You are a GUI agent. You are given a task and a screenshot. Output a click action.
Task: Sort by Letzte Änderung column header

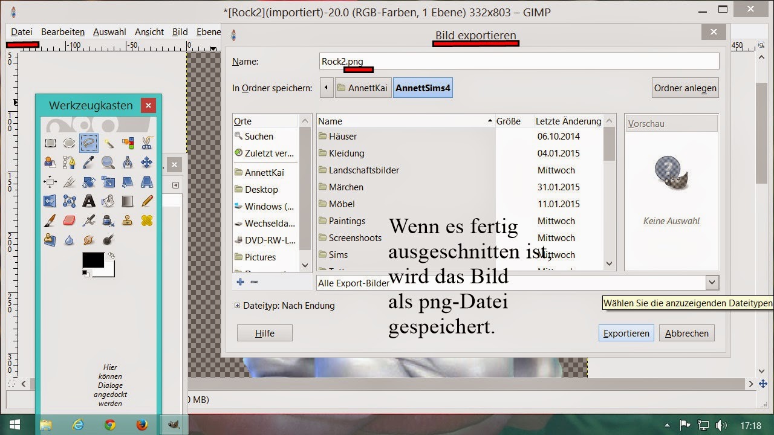pos(568,121)
